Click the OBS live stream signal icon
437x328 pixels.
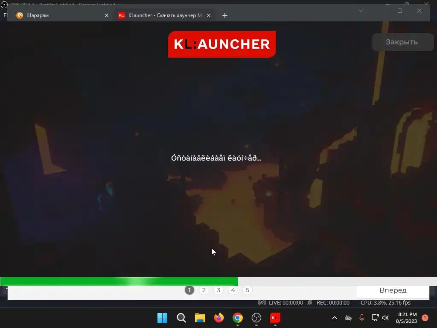[262, 303]
